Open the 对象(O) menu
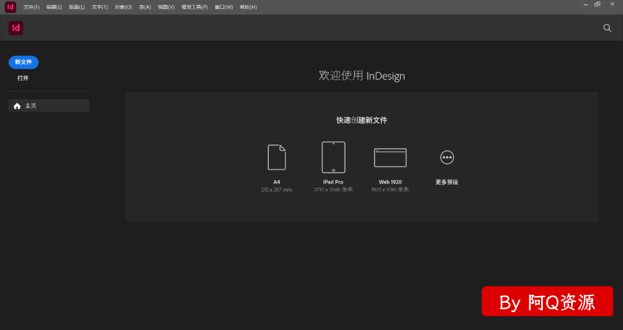 [123, 7]
